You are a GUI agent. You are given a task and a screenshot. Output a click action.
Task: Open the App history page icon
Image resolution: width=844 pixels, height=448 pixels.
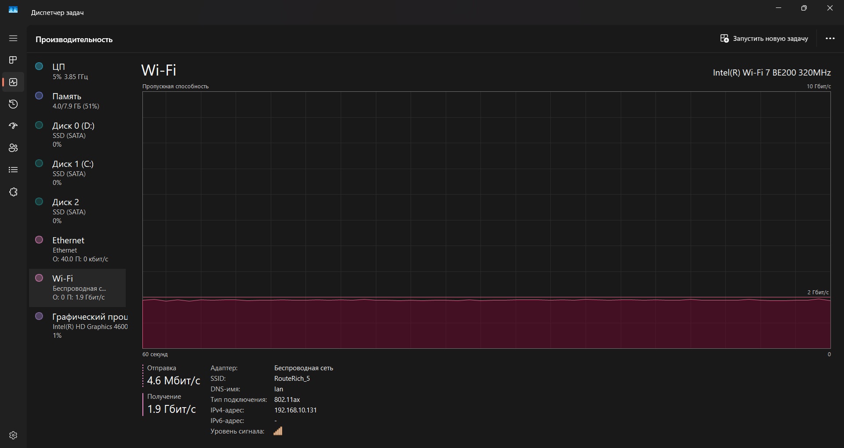pos(13,104)
